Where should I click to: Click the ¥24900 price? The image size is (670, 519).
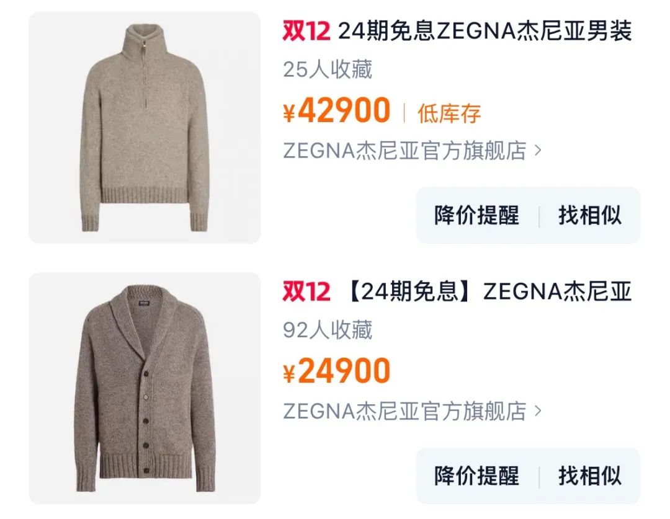[x=337, y=371]
